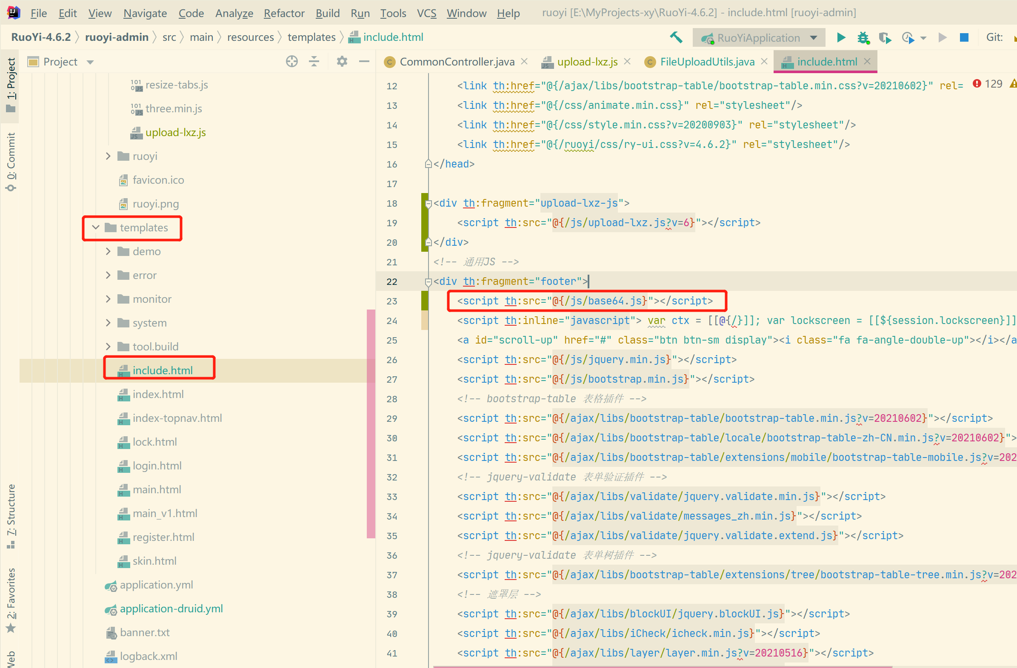Expand the monitor folder
The height and width of the screenshot is (668, 1017).
(x=108, y=299)
